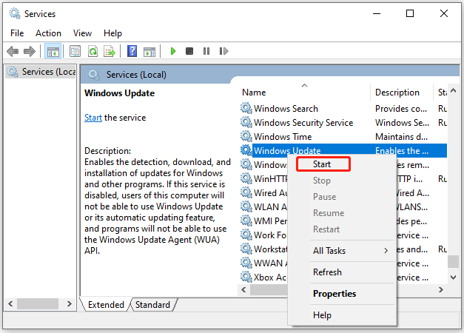
Task: Click the Back arrow toolbar icon
Action: (x=13, y=52)
